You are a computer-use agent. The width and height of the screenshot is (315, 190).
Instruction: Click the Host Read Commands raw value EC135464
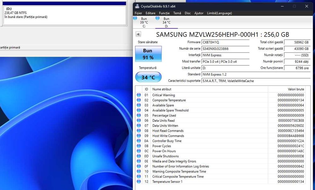click(290, 130)
